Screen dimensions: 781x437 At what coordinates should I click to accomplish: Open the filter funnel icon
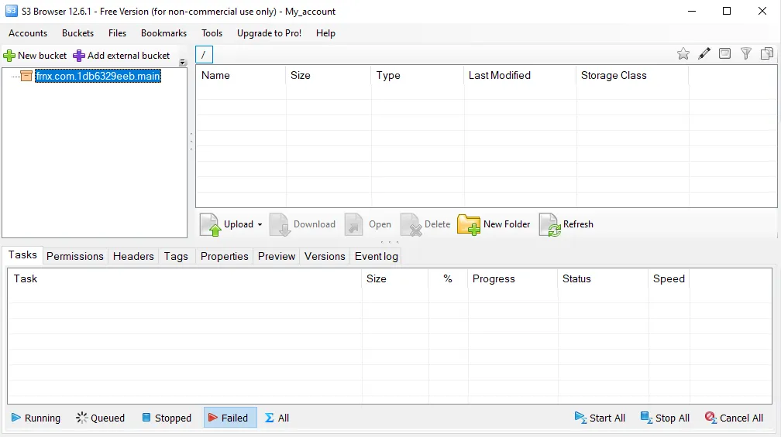[745, 53]
